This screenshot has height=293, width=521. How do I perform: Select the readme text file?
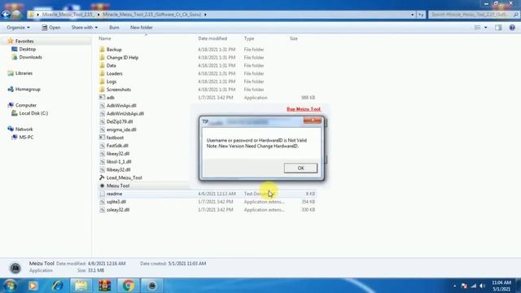[114, 194]
